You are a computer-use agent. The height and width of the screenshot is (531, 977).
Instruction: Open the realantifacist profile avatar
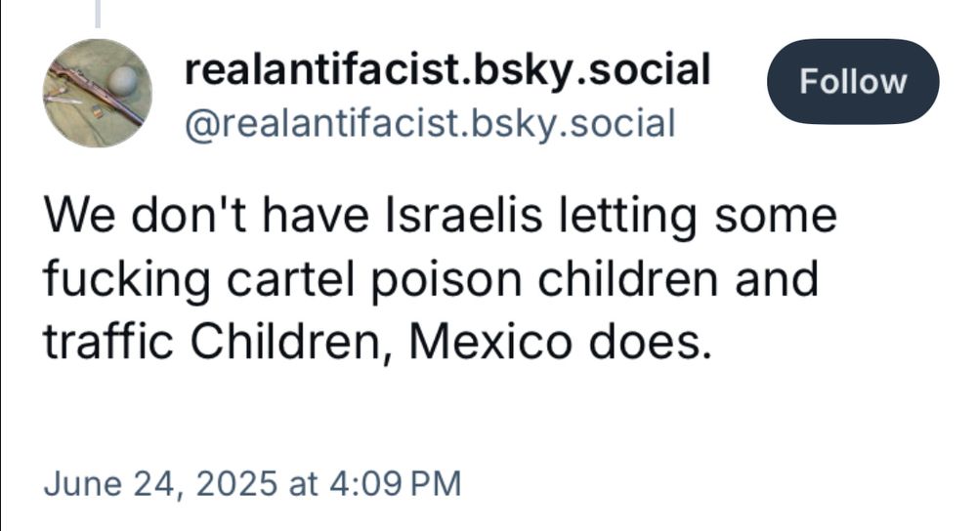tap(97, 93)
